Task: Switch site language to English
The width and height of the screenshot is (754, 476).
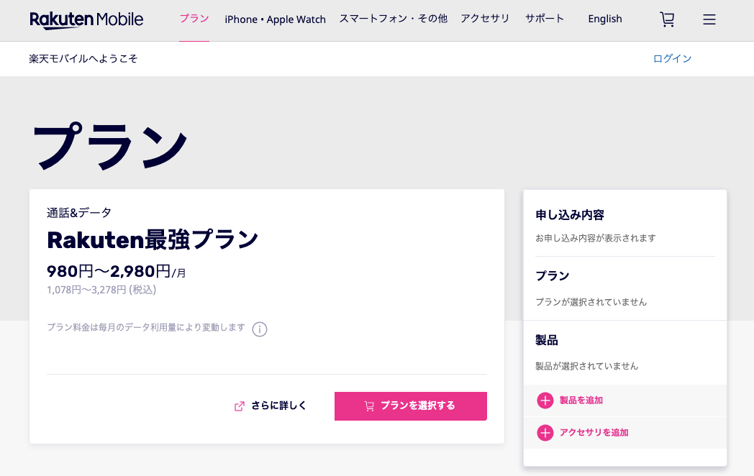Action: click(x=604, y=19)
